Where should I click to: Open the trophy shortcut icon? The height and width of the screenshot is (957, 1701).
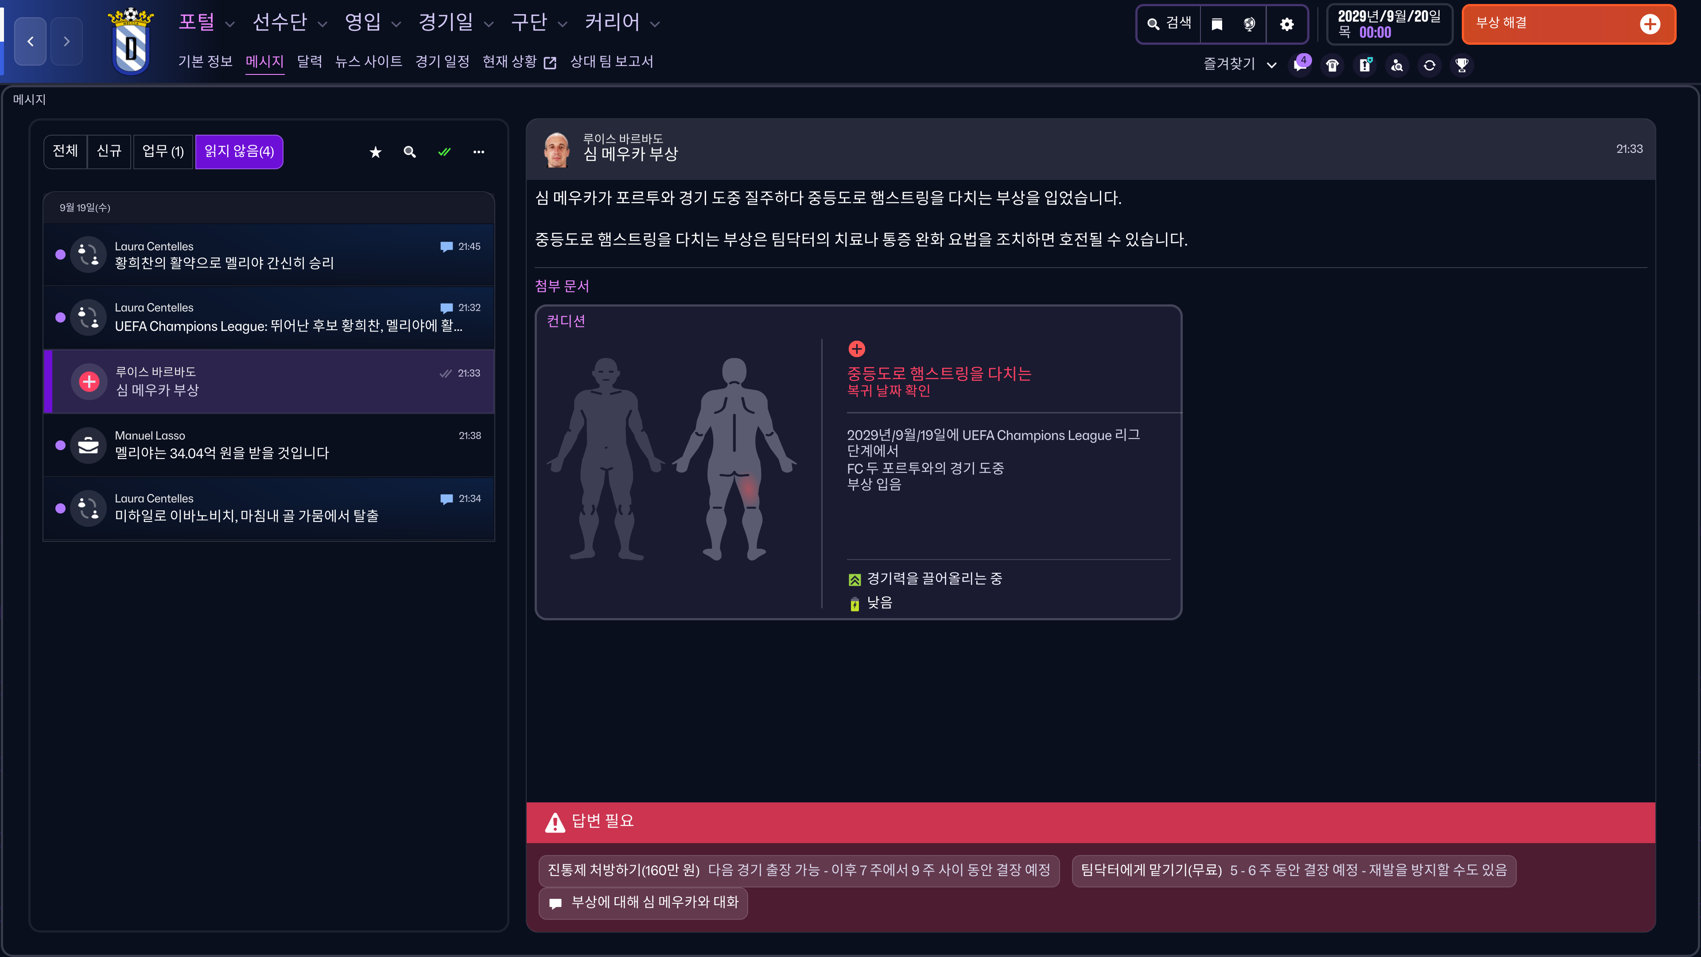[x=1461, y=66]
